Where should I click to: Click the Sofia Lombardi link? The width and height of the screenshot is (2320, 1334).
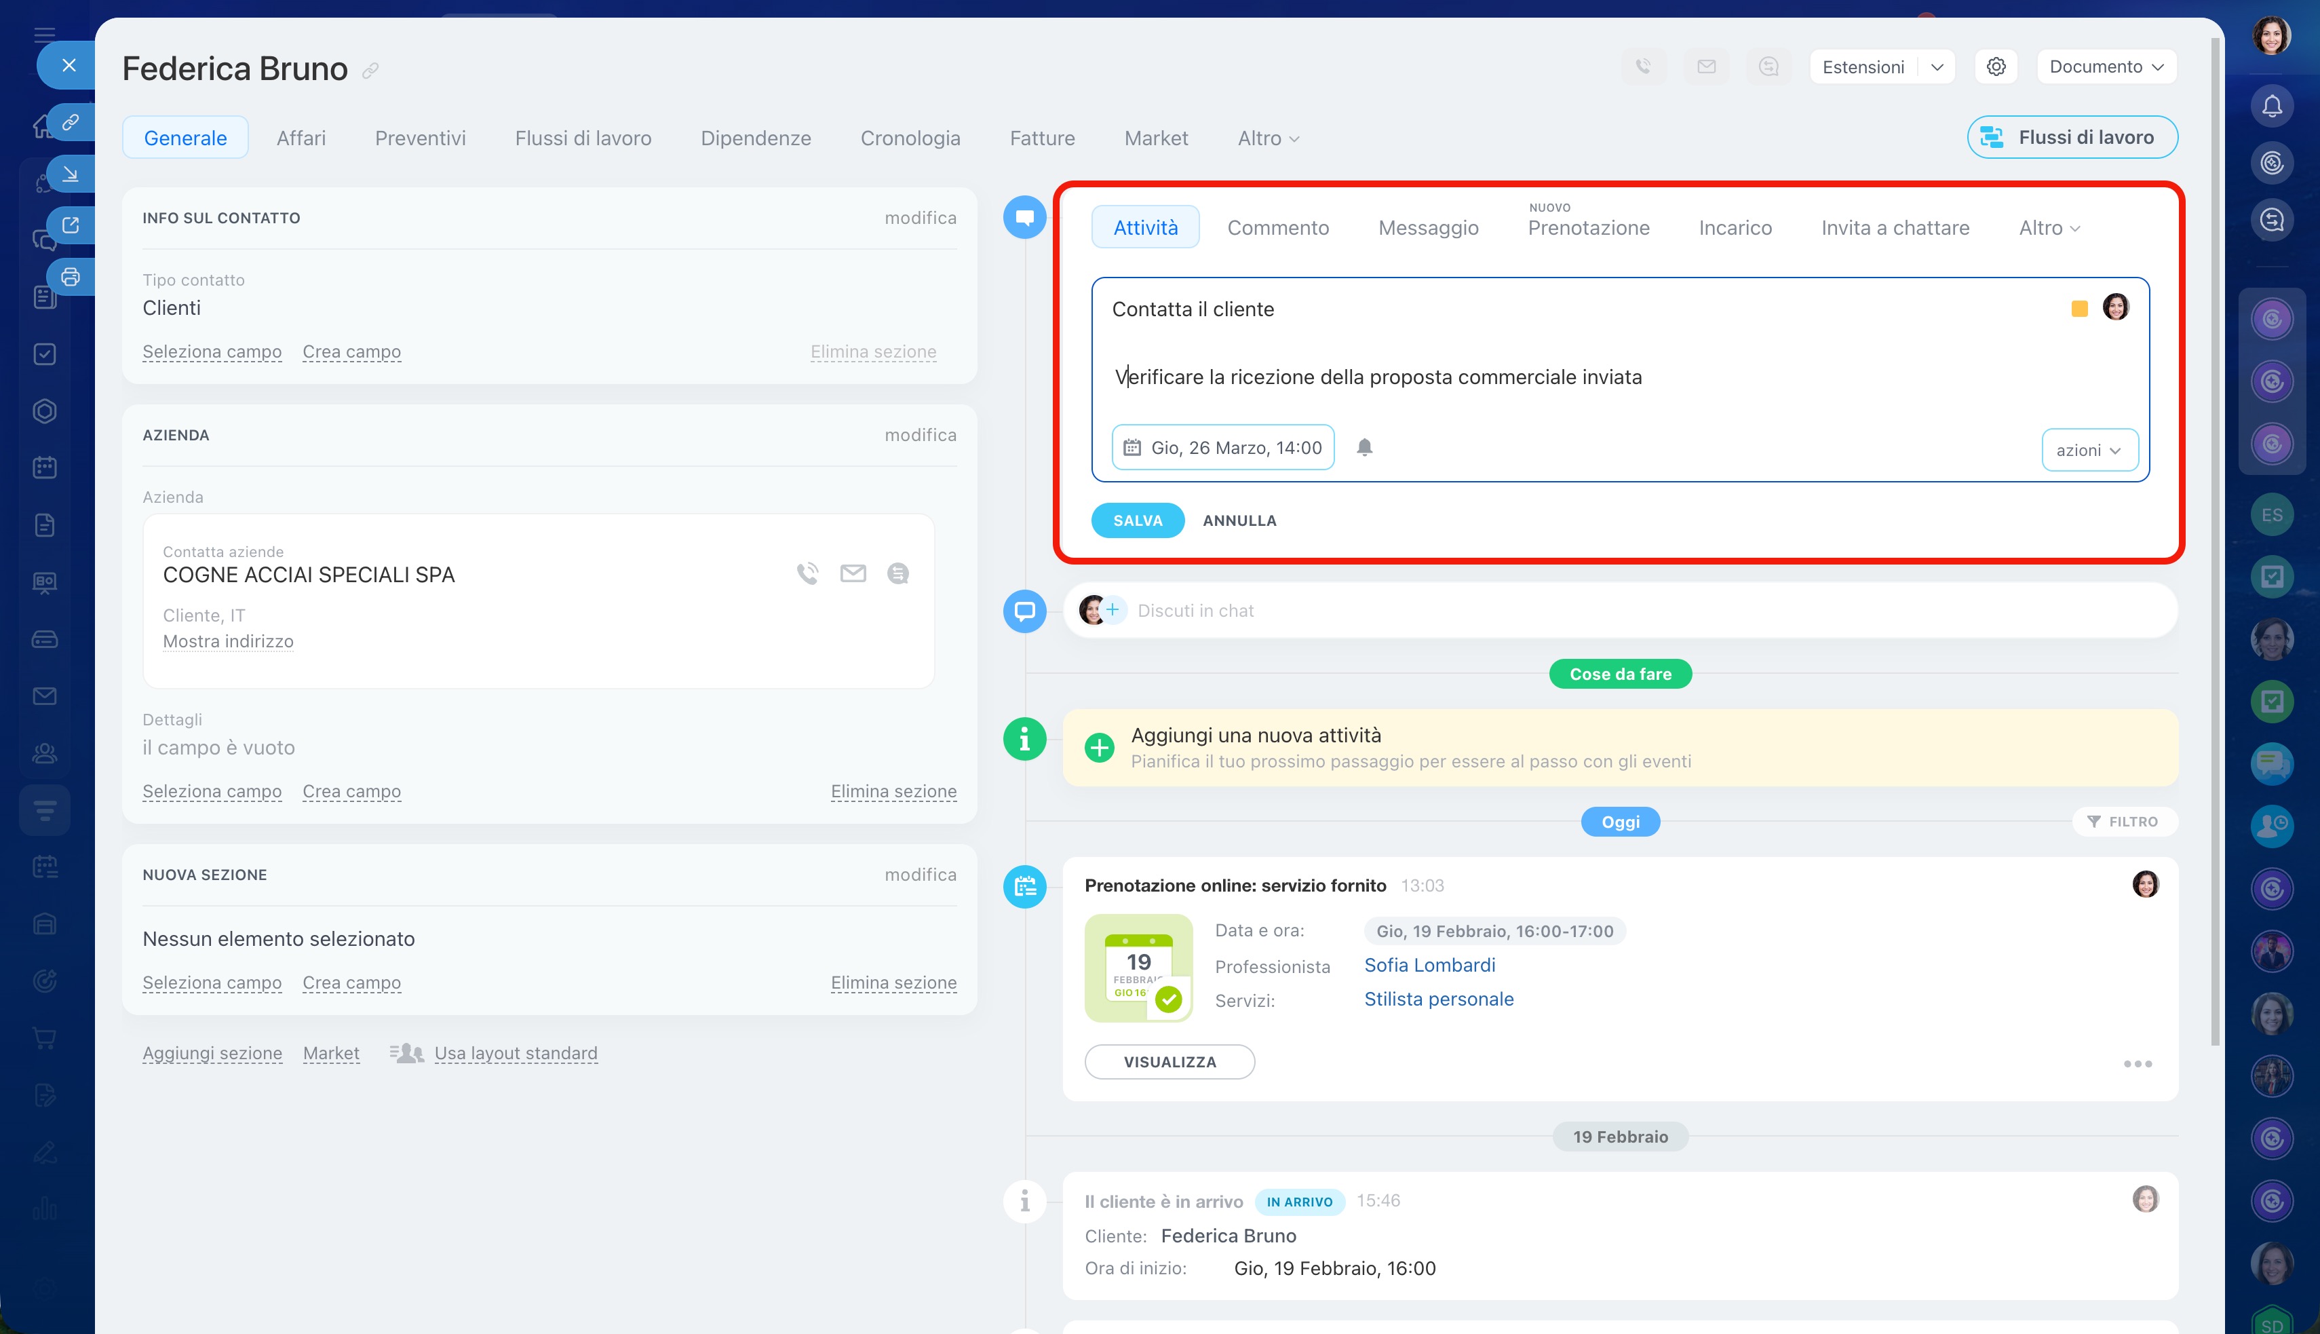click(x=1429, y=965)
